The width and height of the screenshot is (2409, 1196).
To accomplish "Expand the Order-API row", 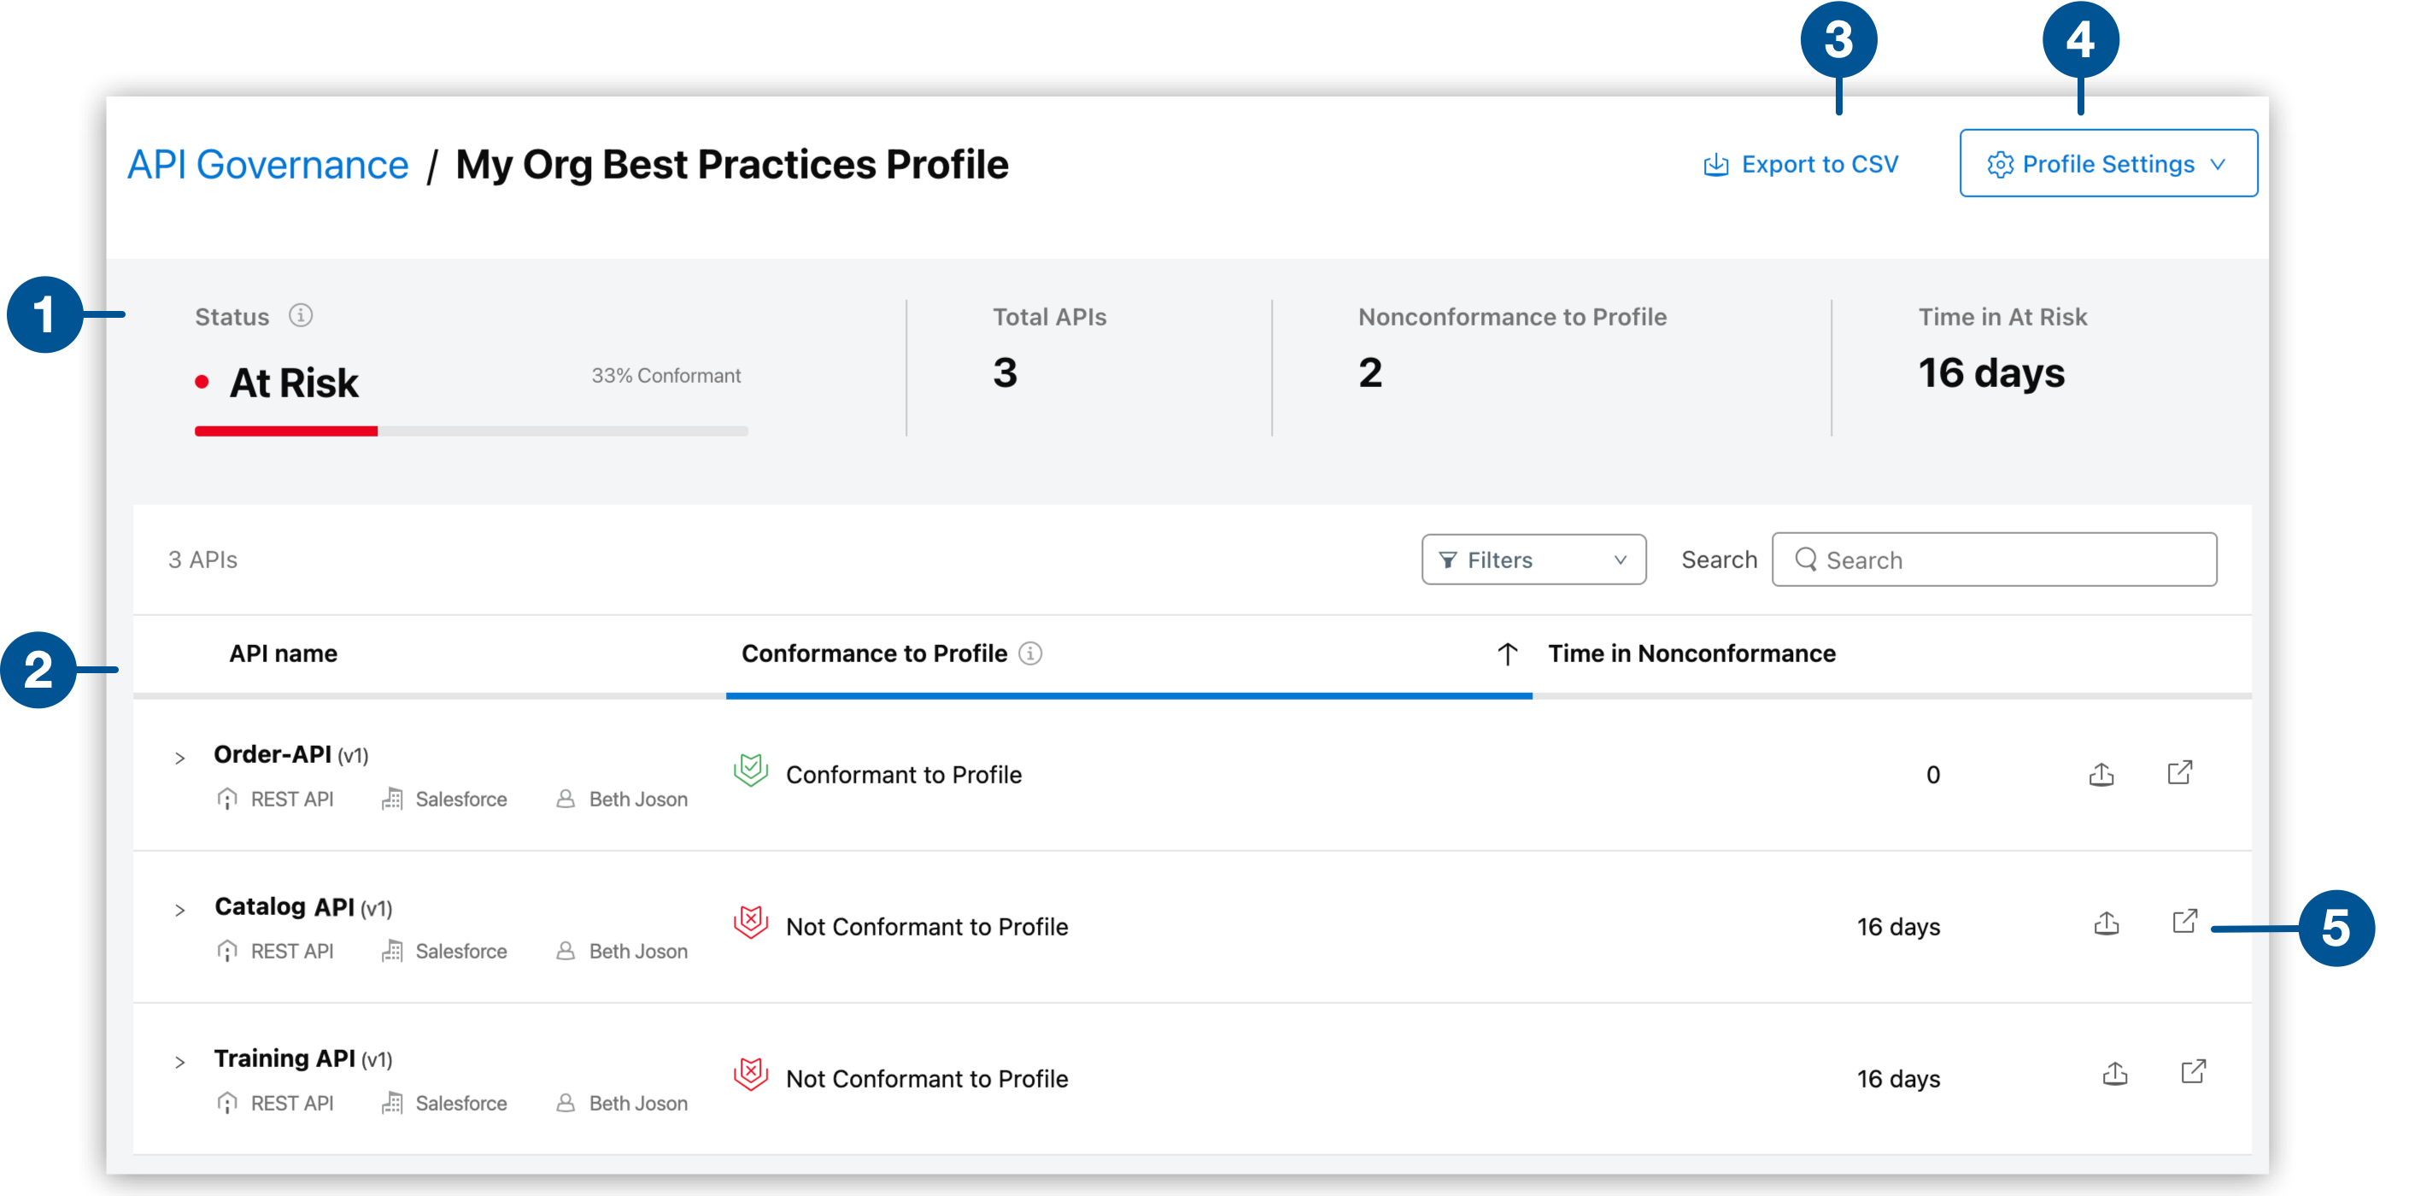I will pos(179,758).
